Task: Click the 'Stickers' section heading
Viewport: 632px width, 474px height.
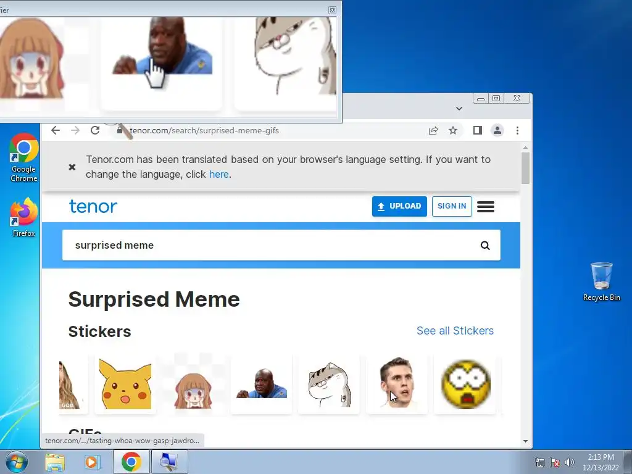Action: click(99, 331)
